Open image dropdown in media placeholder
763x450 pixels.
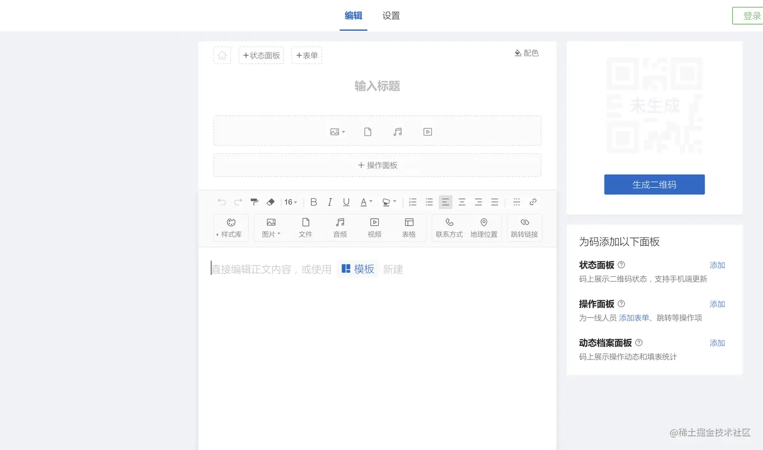click(x=338, y=132)
